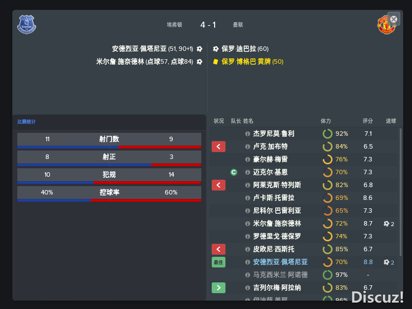Image resolution: width=412 pixels, height=309 pixels.
Task: Click the 埃弗顿 team name in header
Action: (x=174, y=25)
